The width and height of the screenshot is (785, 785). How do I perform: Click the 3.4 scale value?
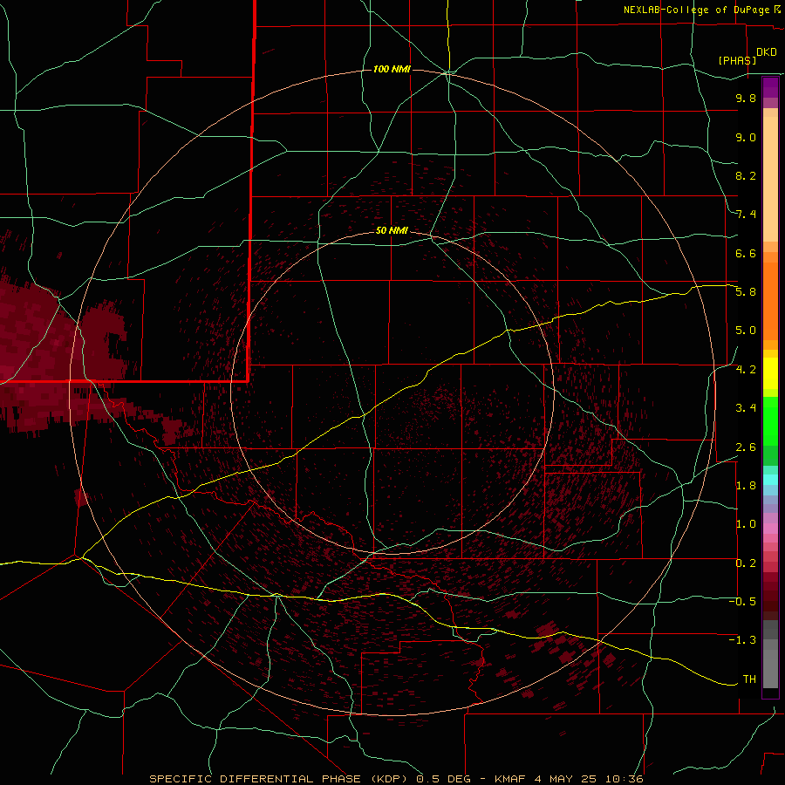746,408
